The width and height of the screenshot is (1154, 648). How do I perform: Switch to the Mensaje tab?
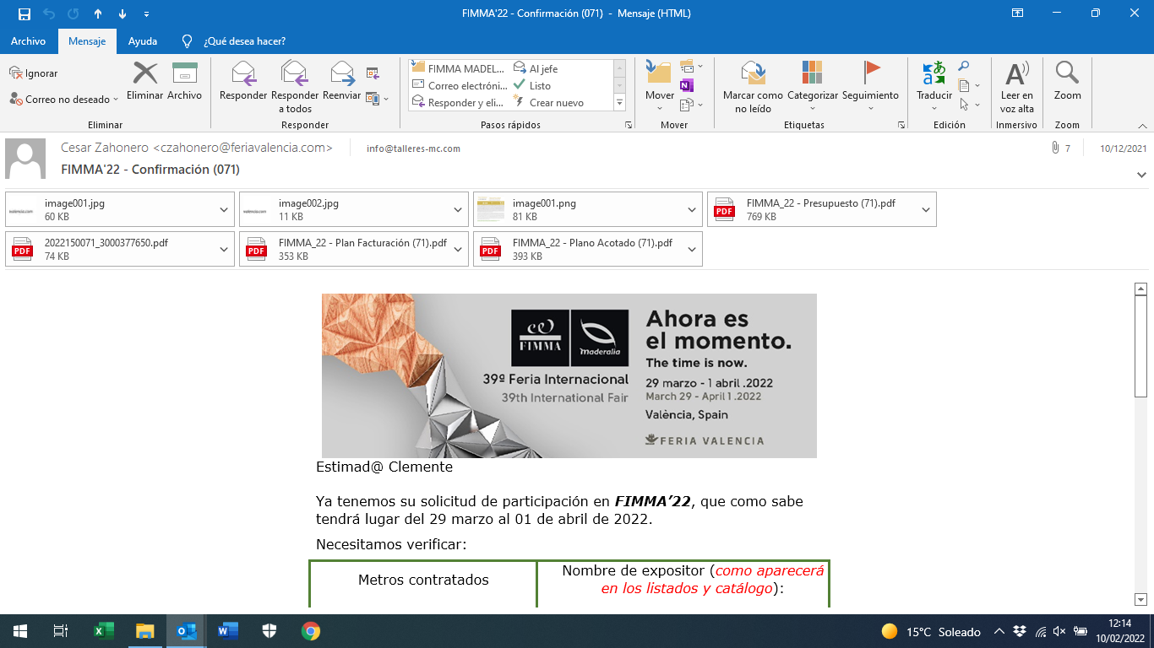click(x=87, y=40)
